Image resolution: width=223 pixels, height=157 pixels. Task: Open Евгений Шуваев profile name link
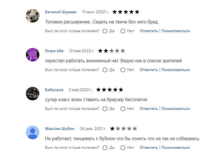tap(61, 12)
